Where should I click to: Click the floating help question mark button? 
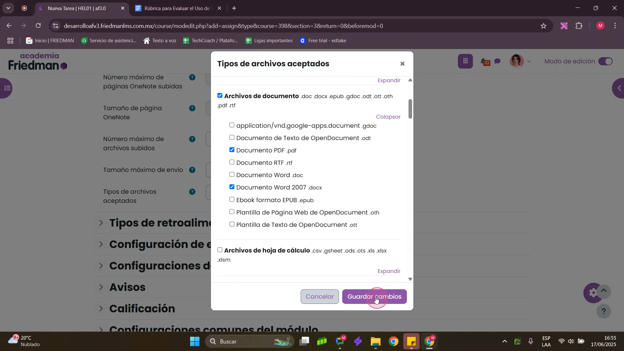point(604,311)
